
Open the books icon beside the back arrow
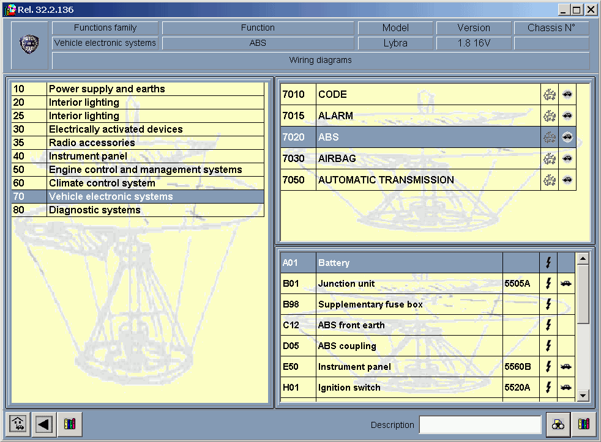[70, 424]
